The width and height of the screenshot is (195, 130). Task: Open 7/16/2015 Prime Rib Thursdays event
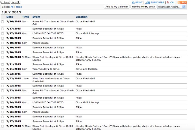[x=53, y=23]
